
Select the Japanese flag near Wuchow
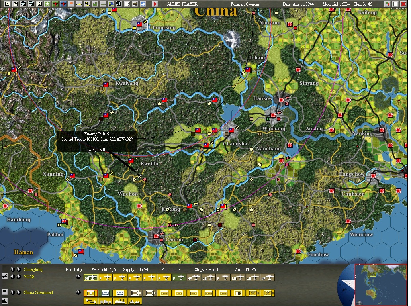(139, 206)
